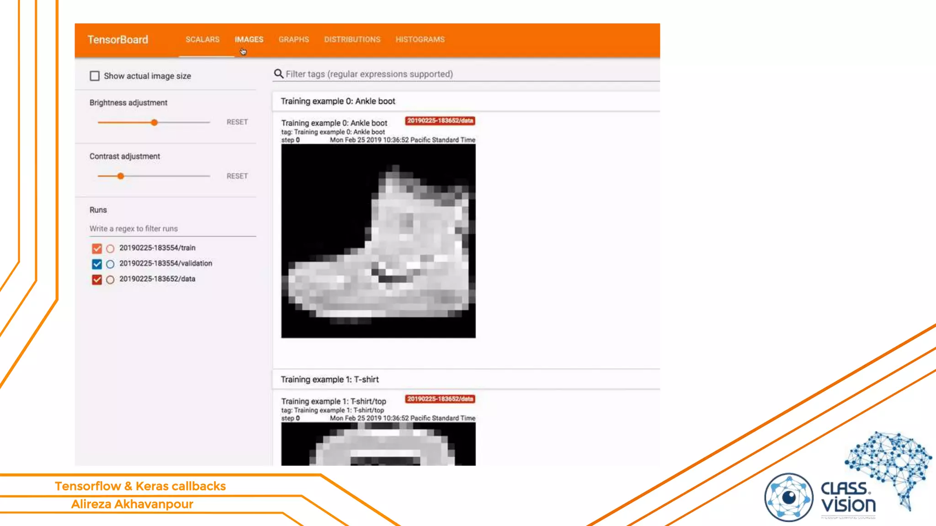Switch to the Scalars tab

point(202,39)
